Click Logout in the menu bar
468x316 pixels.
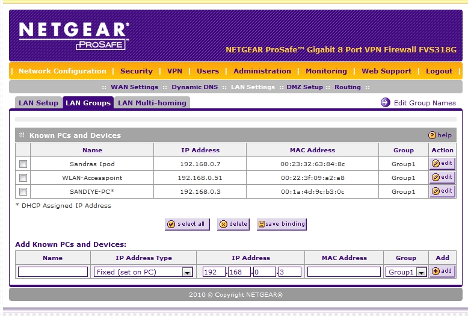[x=439, y=71]
